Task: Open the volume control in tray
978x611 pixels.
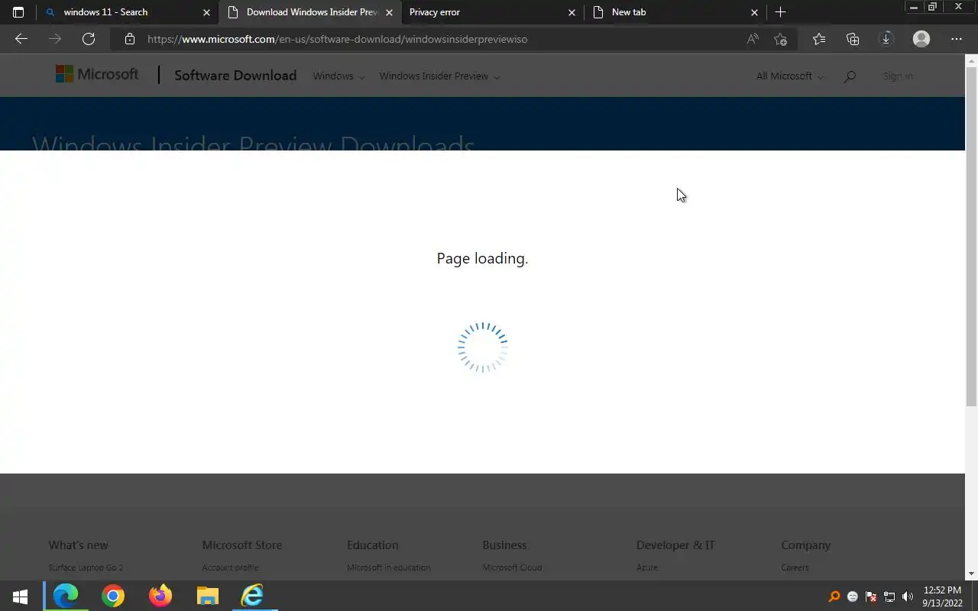Action: click(x=908, y=596)
